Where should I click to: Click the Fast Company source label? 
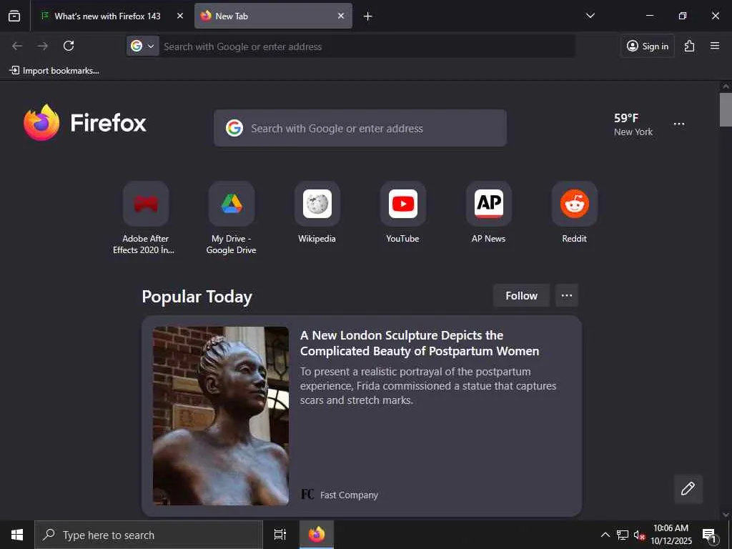tap(349, 495)
